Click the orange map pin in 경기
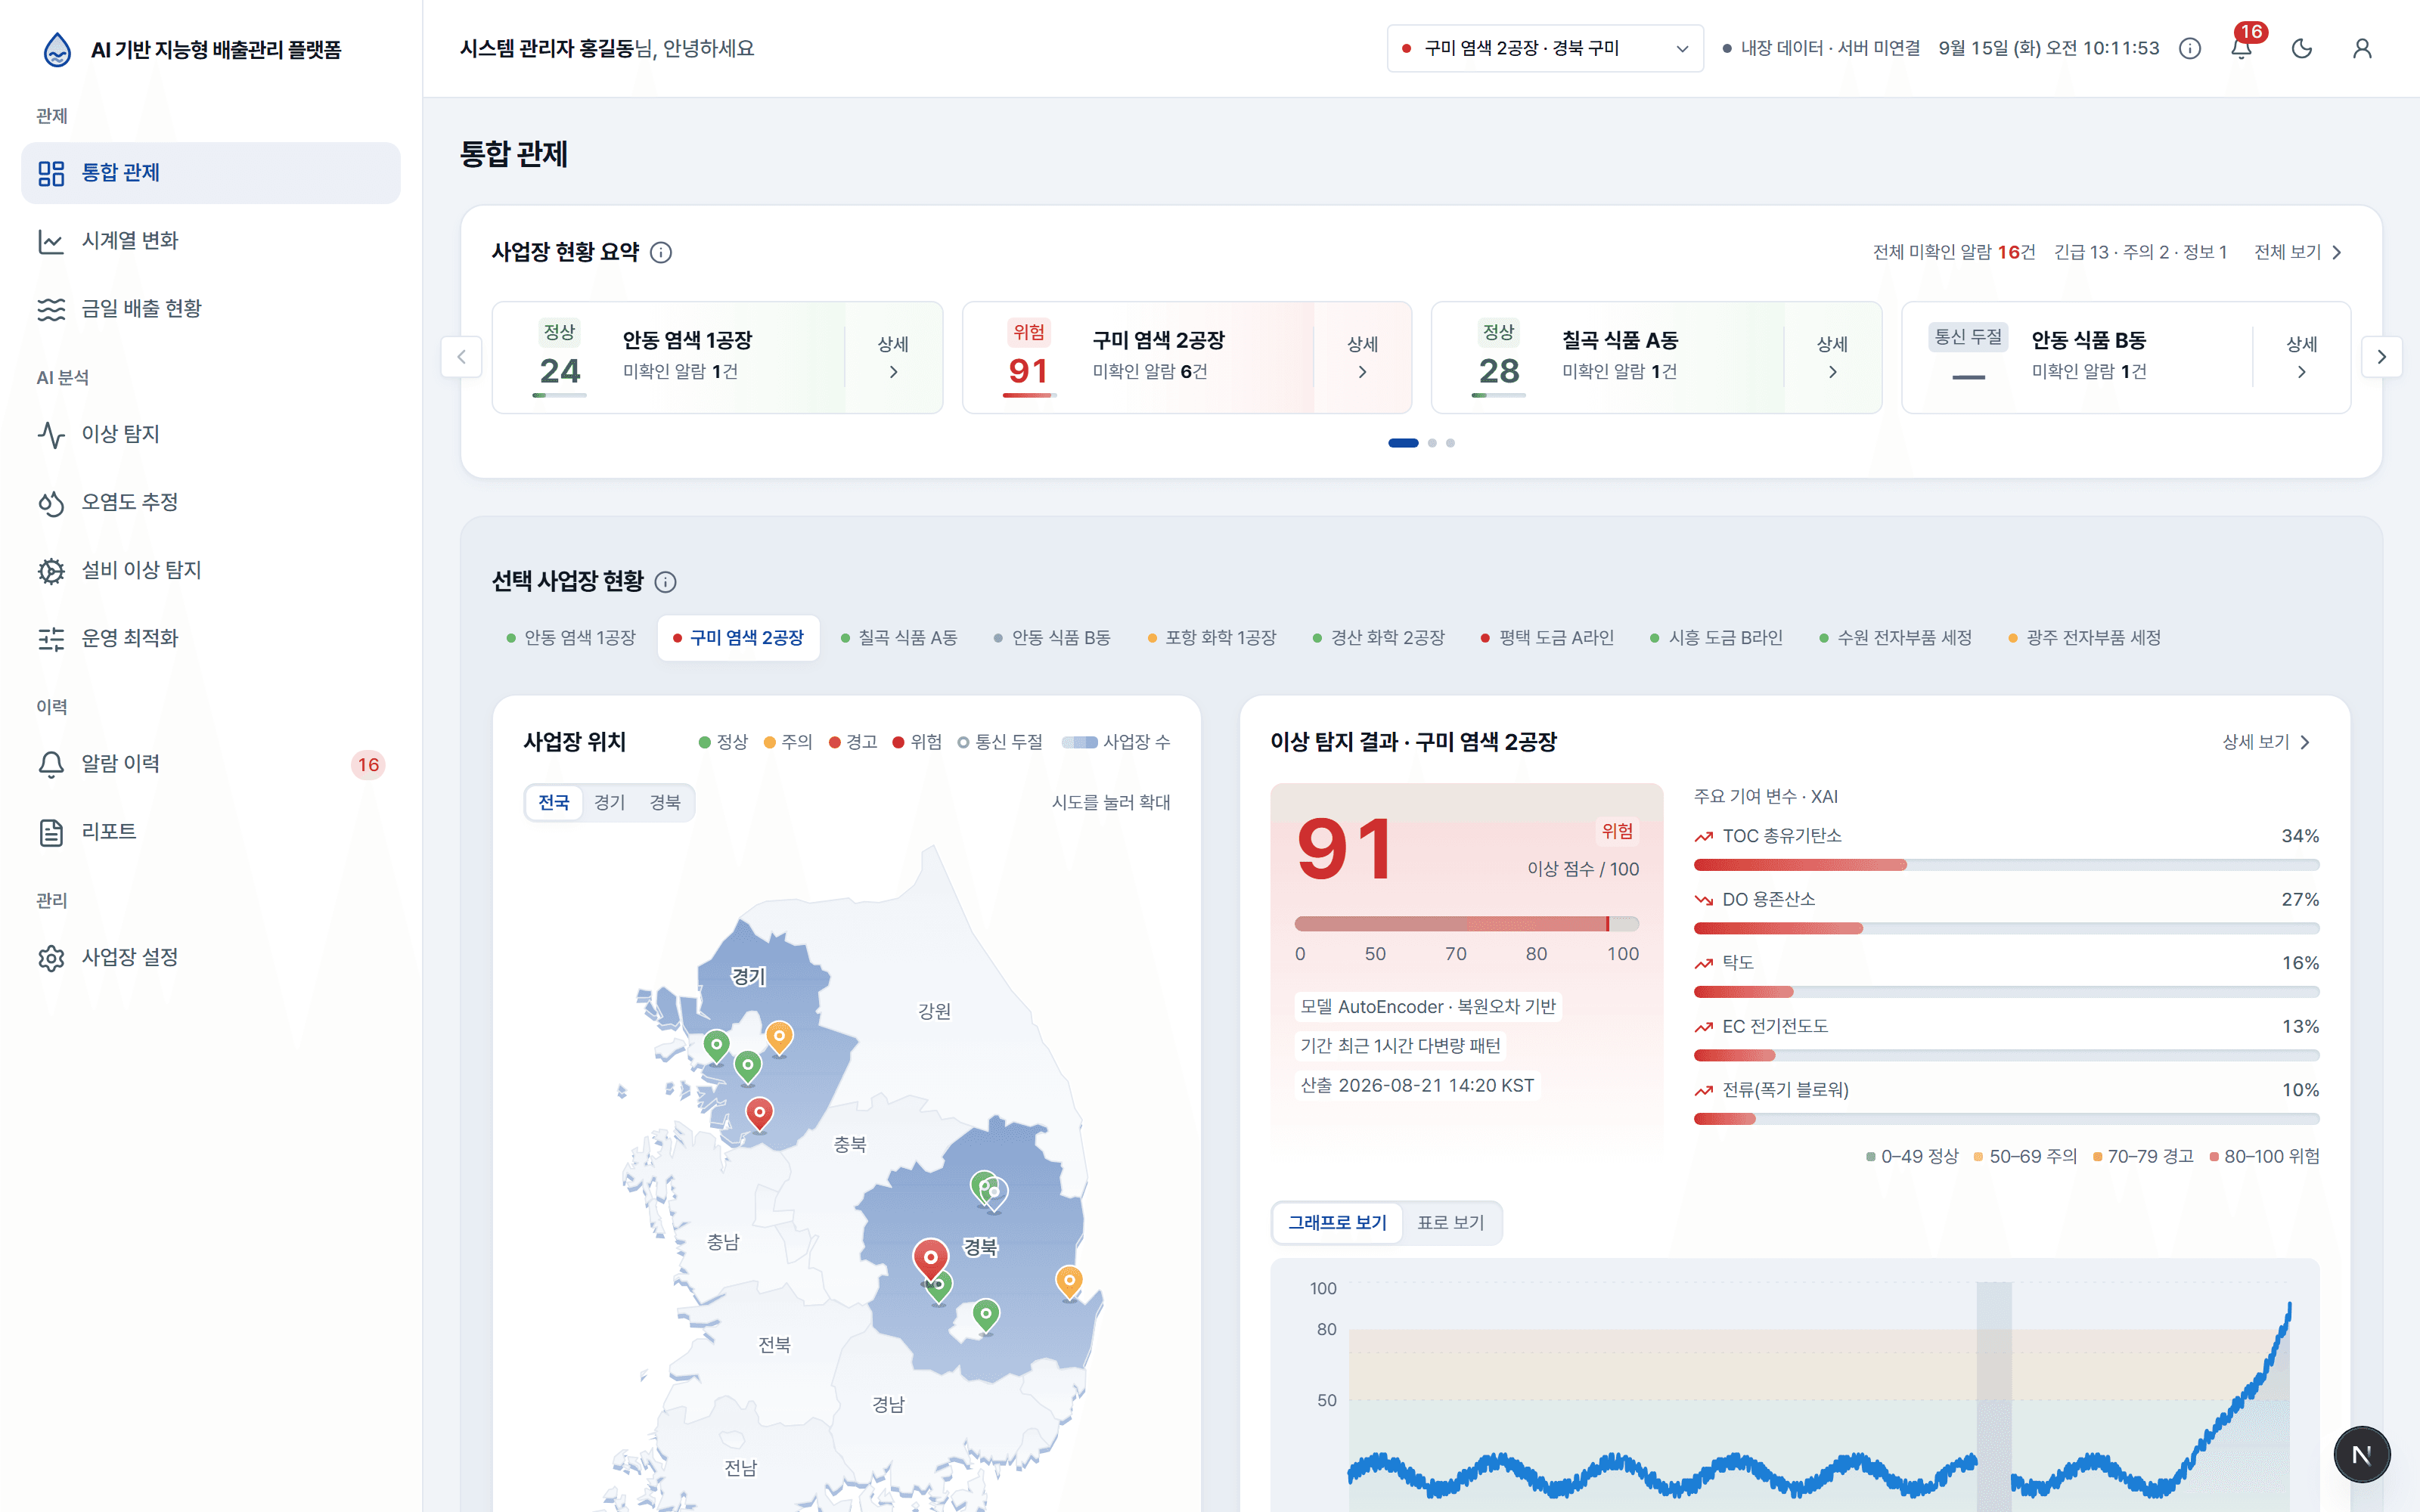 point(779,1036)
